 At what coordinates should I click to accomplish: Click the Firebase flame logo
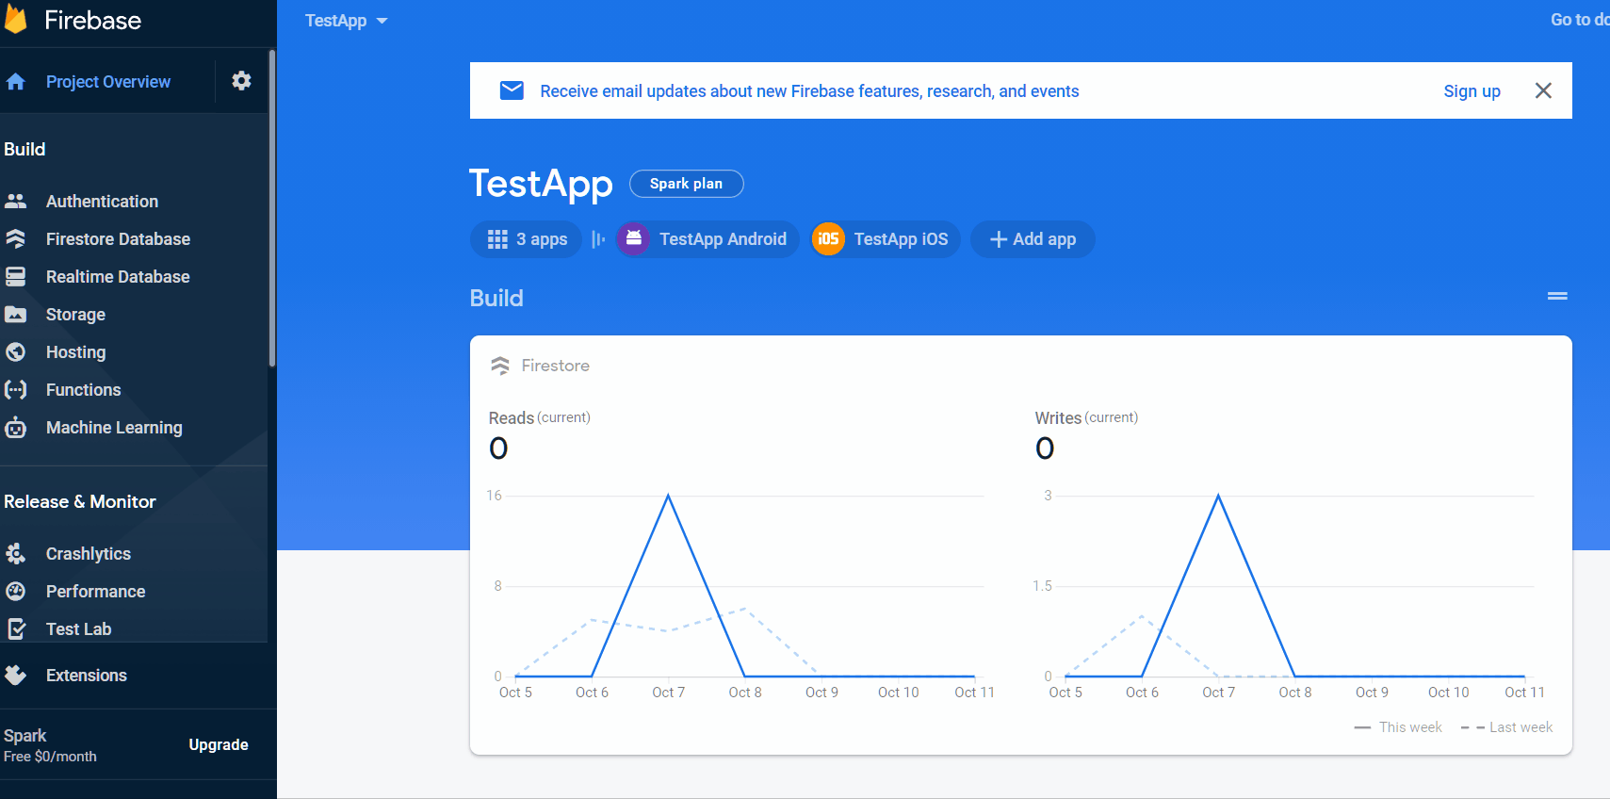[15, 19]
